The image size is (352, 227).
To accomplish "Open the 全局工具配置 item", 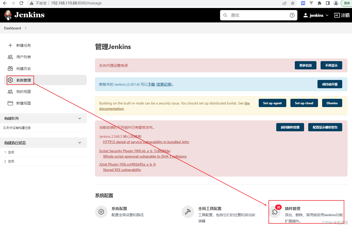I will coord(210,208).
